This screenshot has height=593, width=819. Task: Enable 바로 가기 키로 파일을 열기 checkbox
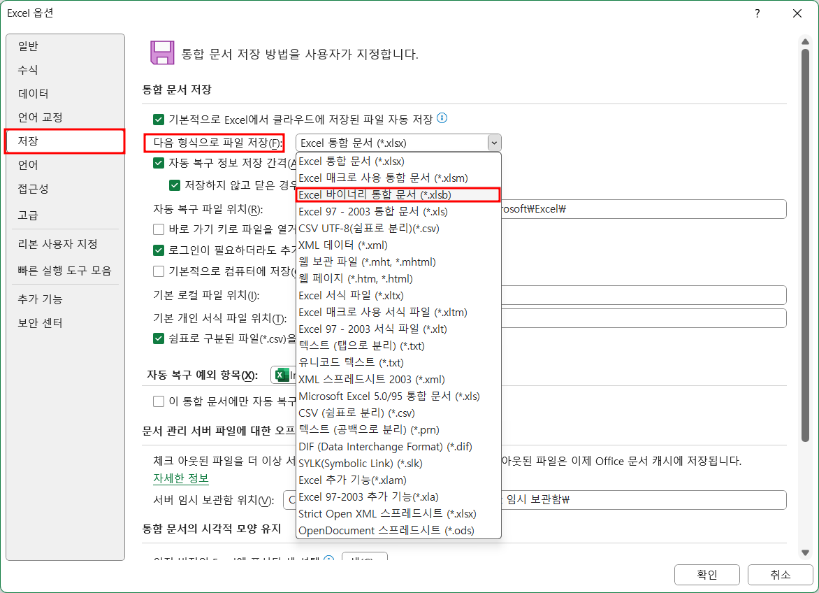click(x=159, y=229)
